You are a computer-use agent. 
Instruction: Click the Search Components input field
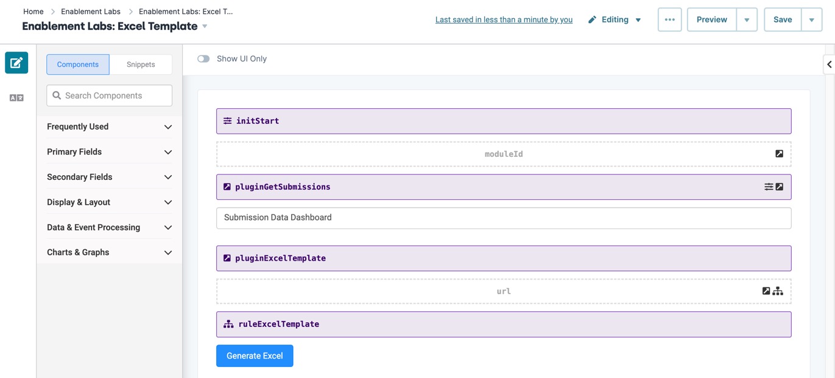point(110,95)
